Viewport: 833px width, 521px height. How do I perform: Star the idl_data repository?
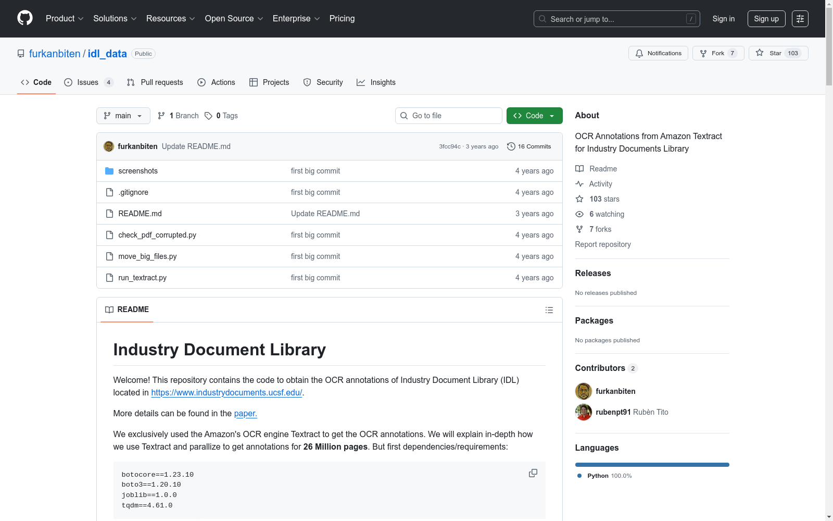778,53
